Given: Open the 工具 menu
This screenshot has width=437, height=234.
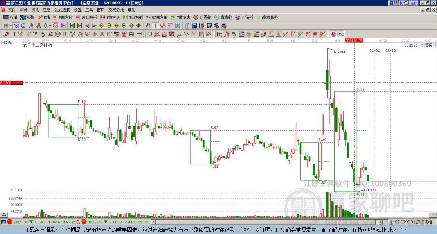Looking at the screenshot, I should coord(89,10).
